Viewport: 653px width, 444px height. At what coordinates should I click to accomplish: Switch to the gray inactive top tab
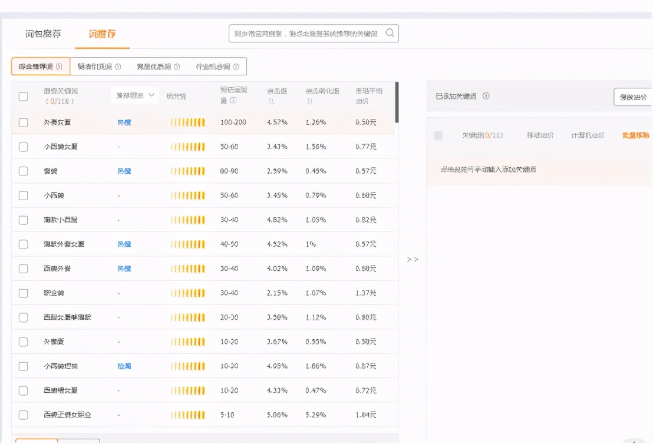[43, 34]
